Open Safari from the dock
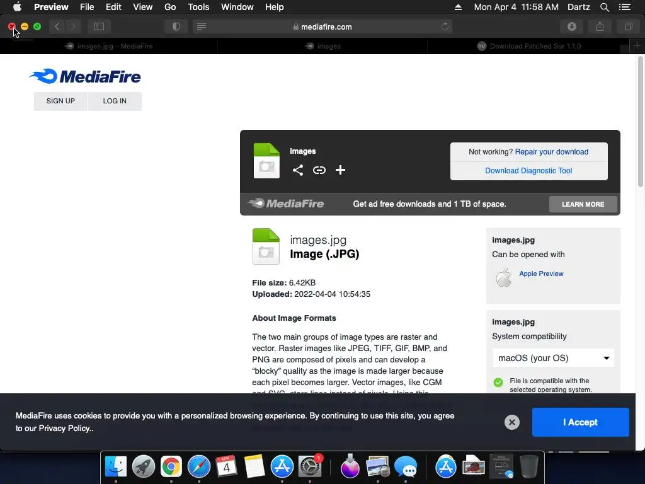Screen dimensions: 645x484 click(x=198, y=467)
